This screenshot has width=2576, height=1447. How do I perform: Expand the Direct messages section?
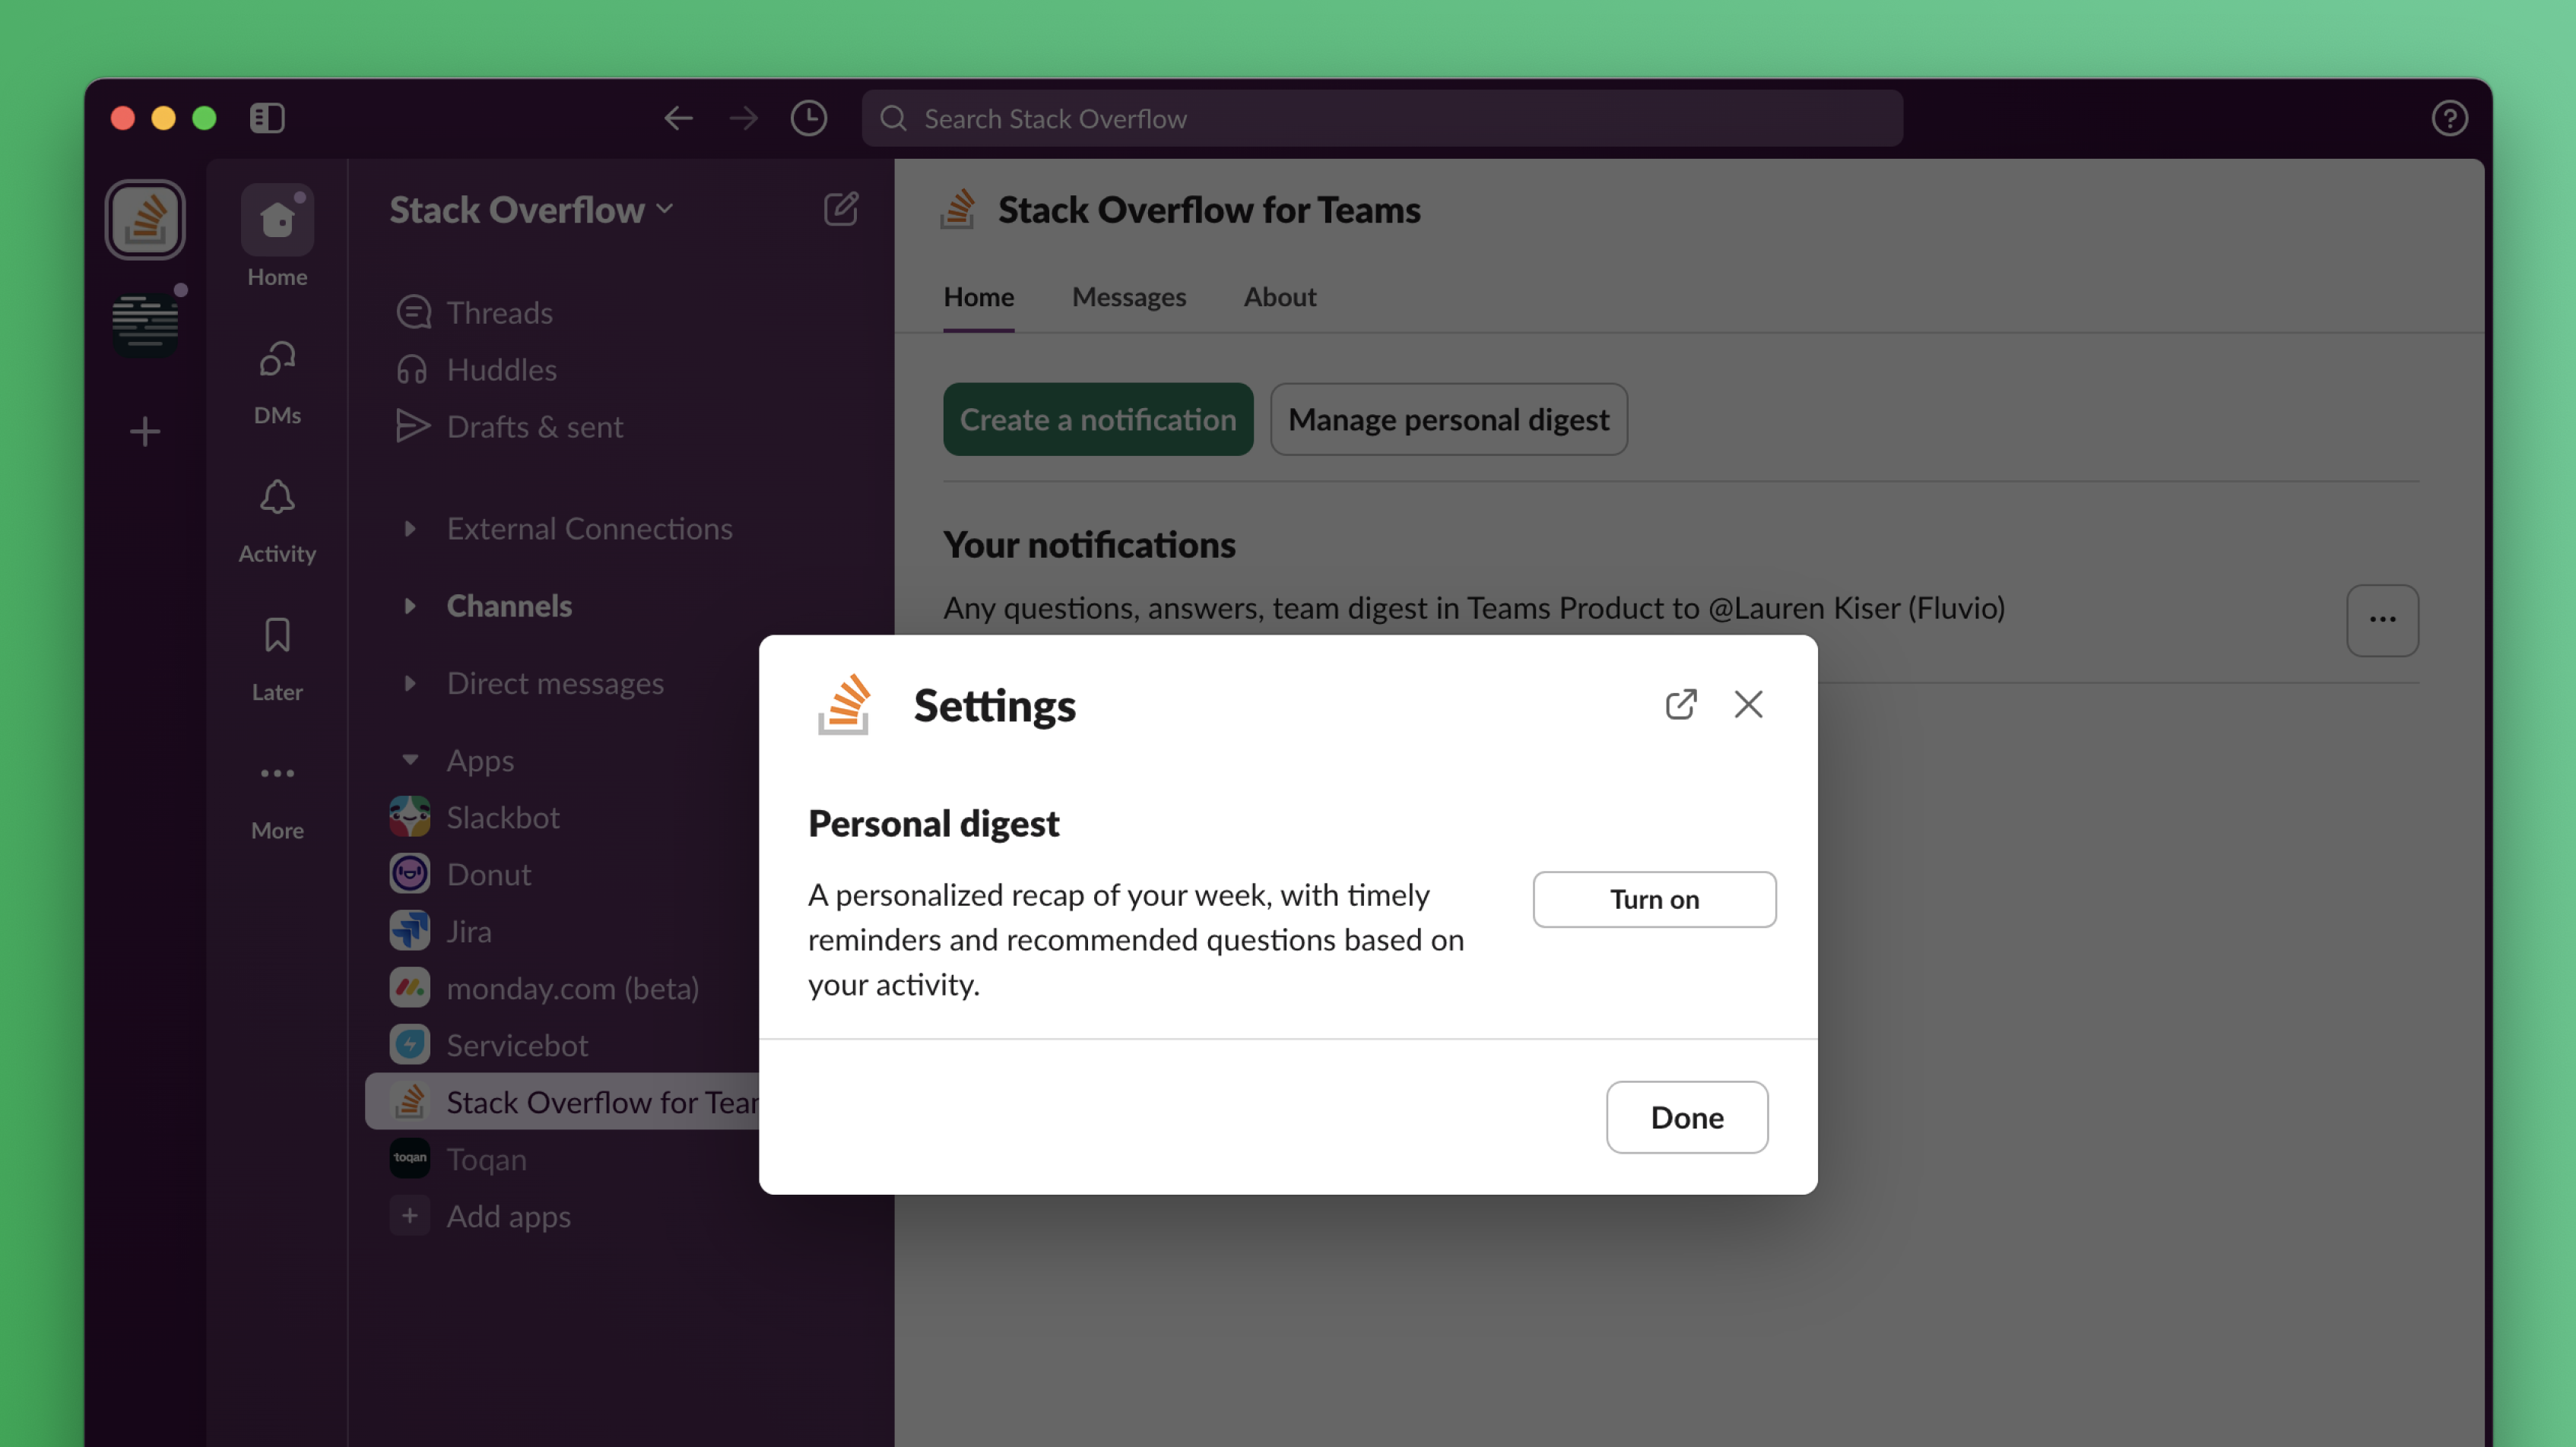click(409, 682)
